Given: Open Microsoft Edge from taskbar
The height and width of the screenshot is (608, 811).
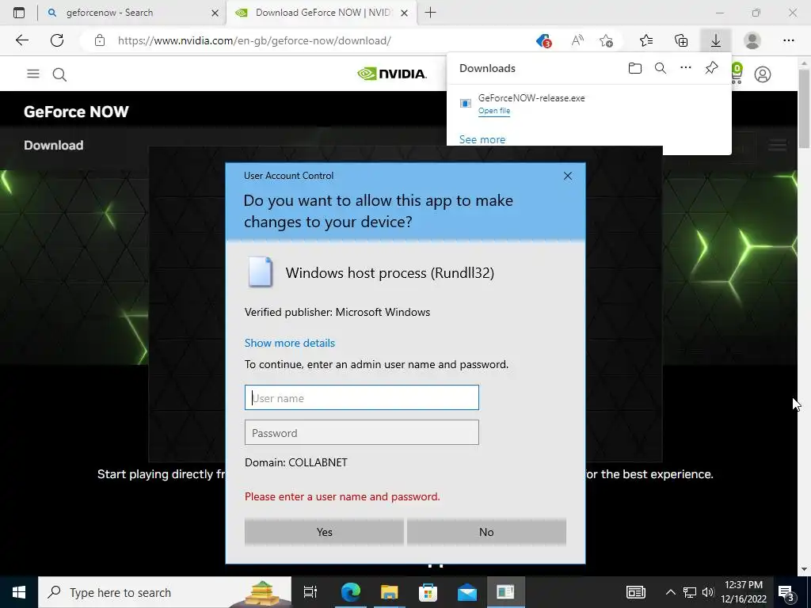Looking at the screenshot, I should (x=351, y=592).
